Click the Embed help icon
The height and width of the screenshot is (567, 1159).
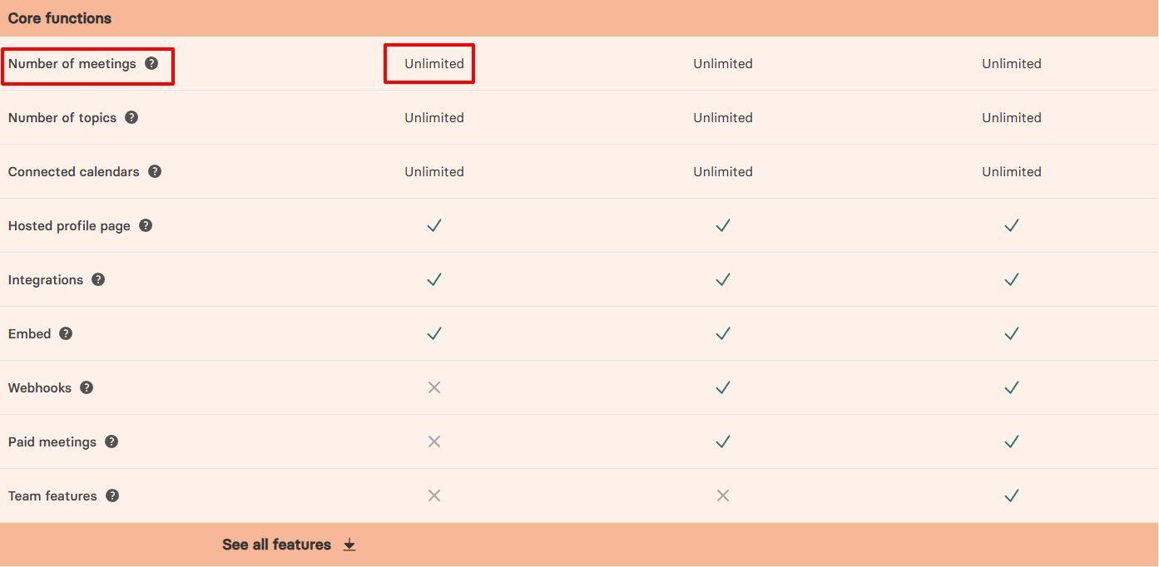66,333
